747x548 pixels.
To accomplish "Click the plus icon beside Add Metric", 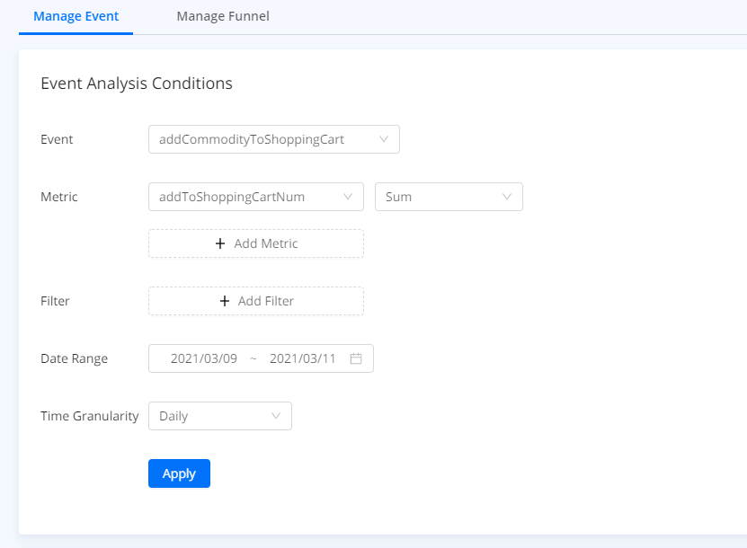I will coord(220,243).
